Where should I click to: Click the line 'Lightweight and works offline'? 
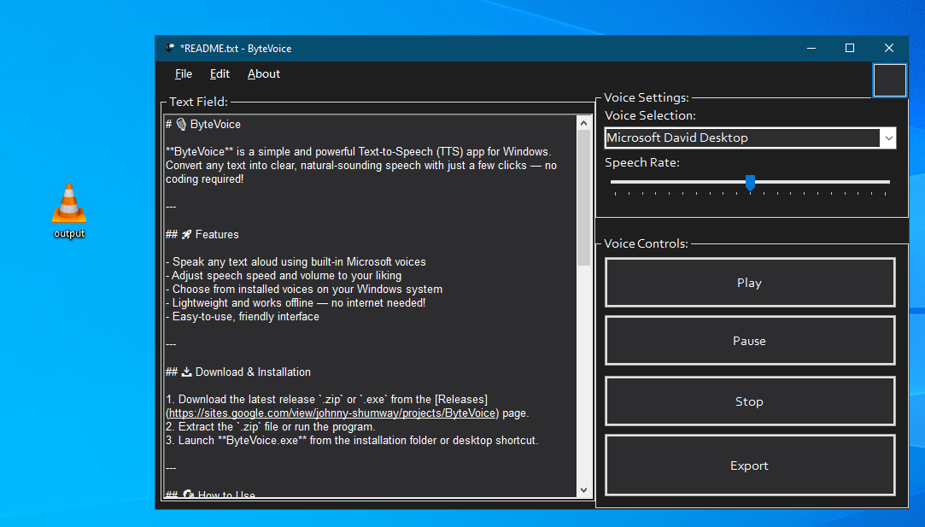[296, 302]
